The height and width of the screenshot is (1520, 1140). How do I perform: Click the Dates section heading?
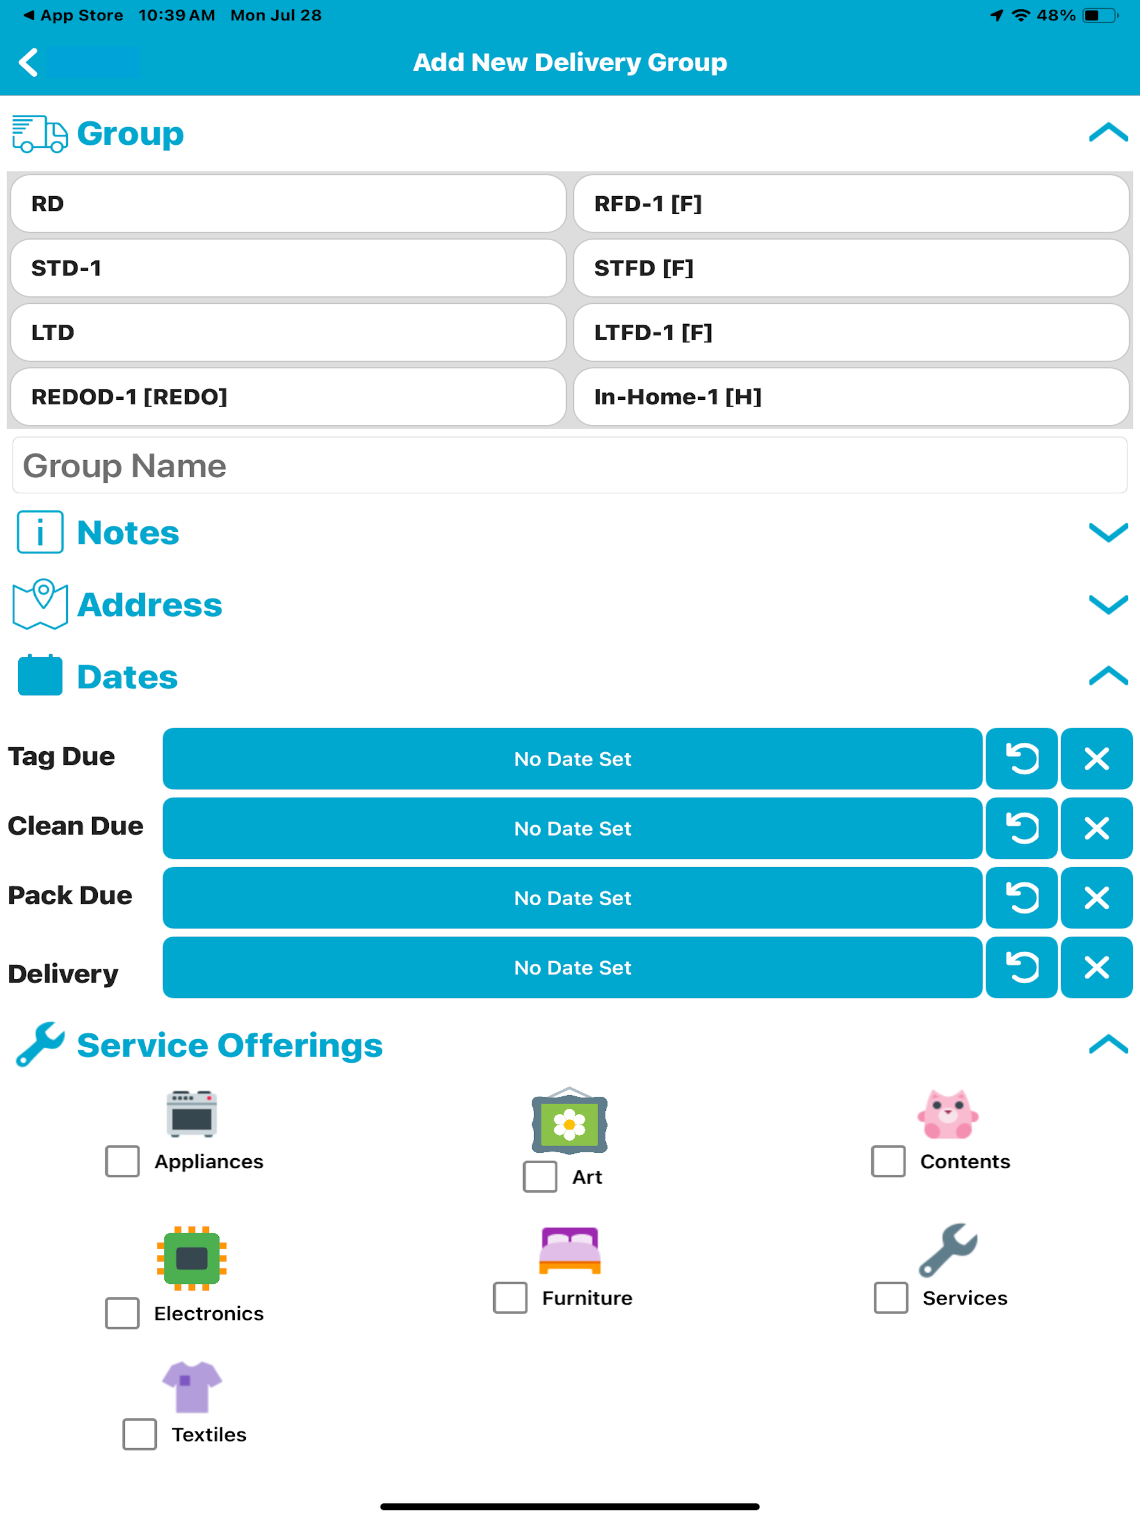pyautogui.click(x=127, y=677)
